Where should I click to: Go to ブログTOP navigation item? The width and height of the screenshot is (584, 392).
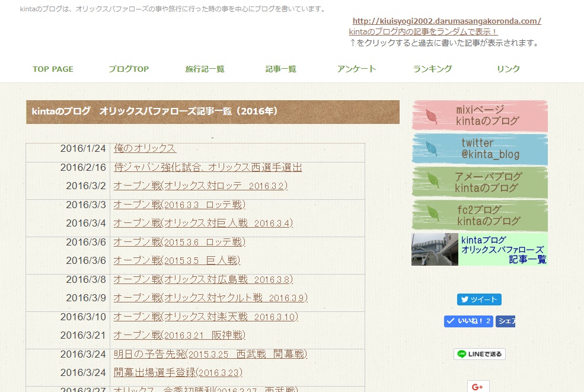coord(129,69)
